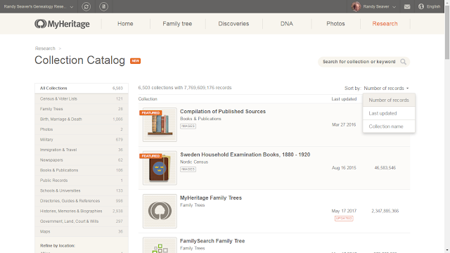
Task: Open the Research menu
Action: click(385, 24)
